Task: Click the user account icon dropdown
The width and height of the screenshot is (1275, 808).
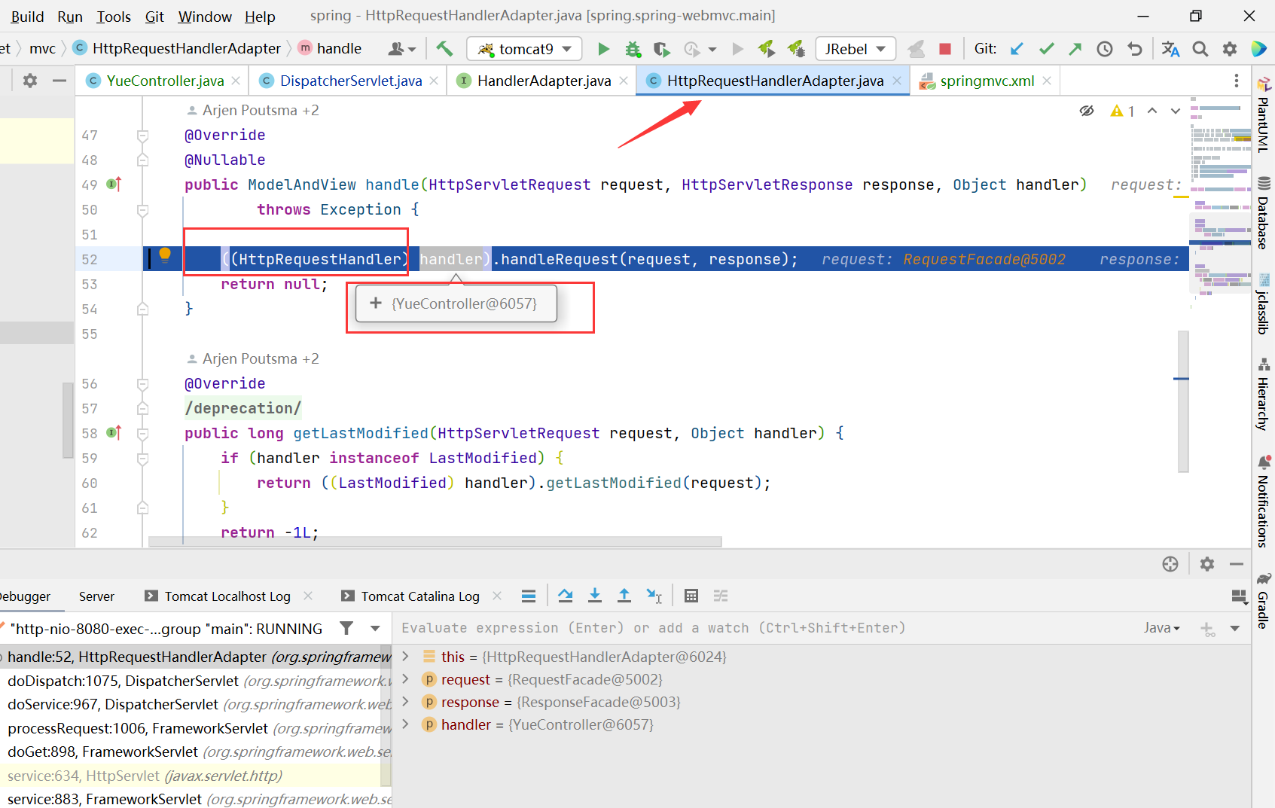Action: [401, 49]
